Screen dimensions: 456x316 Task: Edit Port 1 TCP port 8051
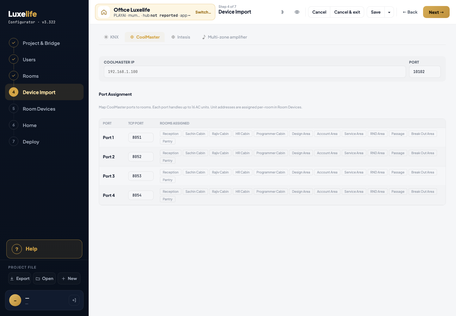point(141,137)
